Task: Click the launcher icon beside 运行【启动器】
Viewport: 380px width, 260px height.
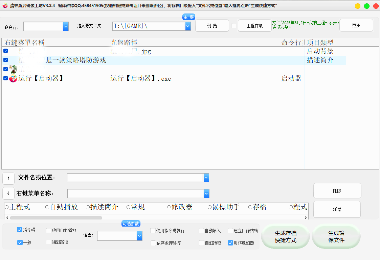Action: pos(13,79)
